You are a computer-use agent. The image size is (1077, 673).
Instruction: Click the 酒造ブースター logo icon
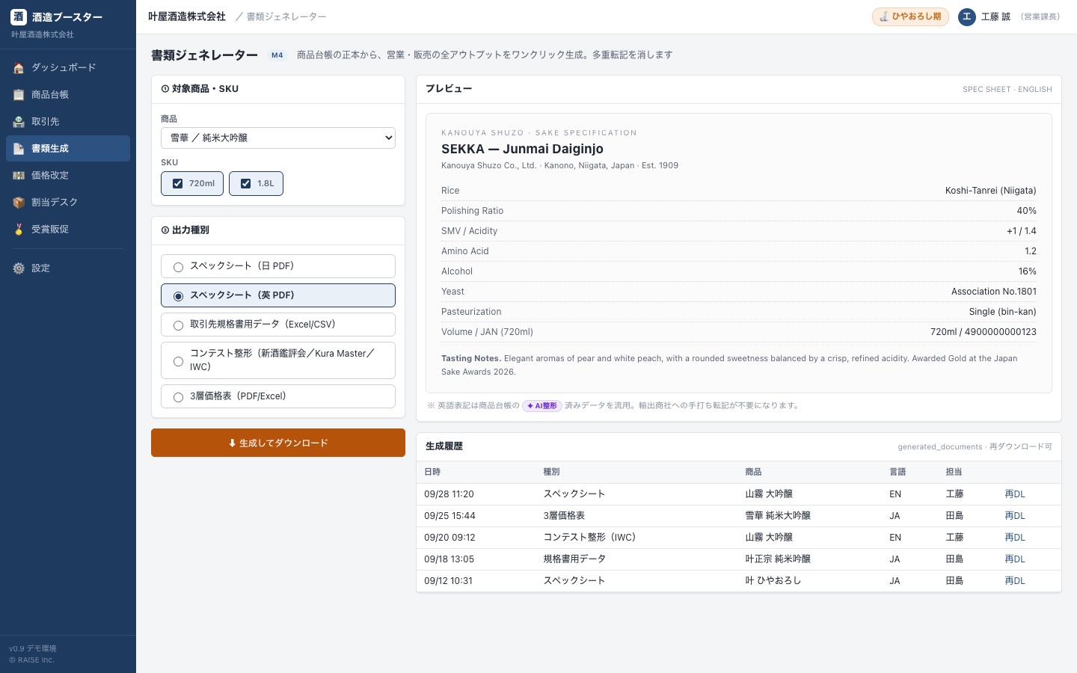coord(19,16)
